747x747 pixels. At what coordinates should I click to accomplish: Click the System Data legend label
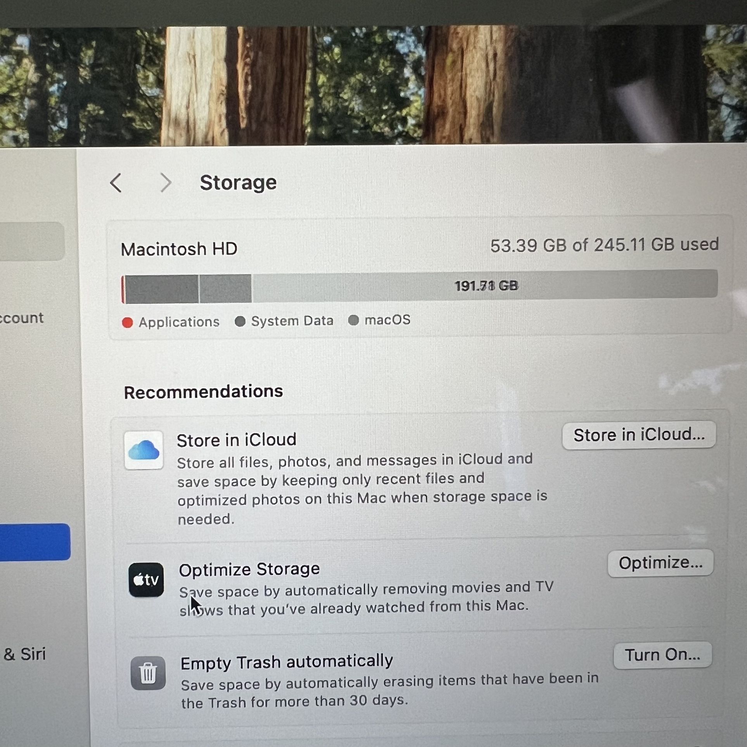click(292, 321)
